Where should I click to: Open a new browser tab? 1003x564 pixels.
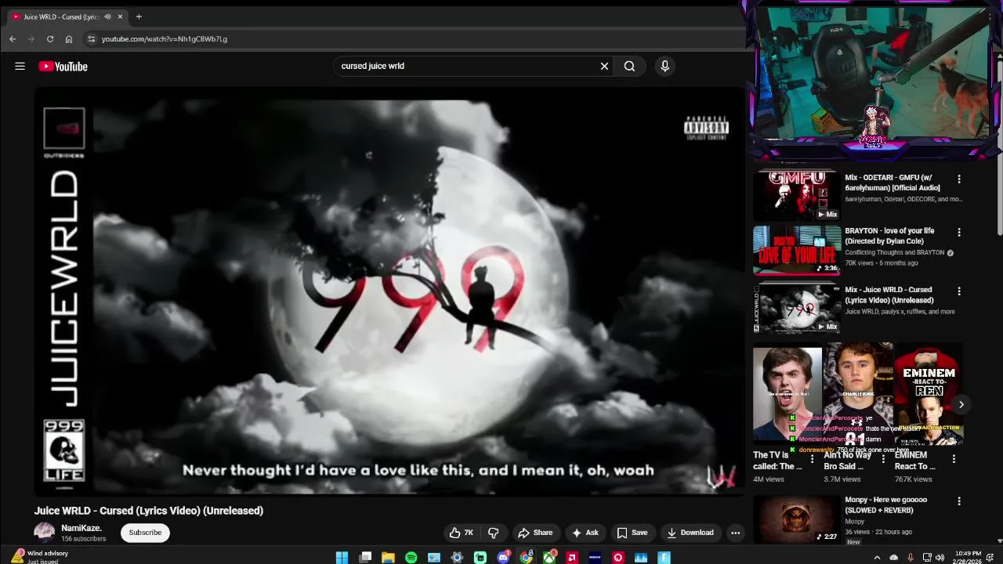point(139,16)
